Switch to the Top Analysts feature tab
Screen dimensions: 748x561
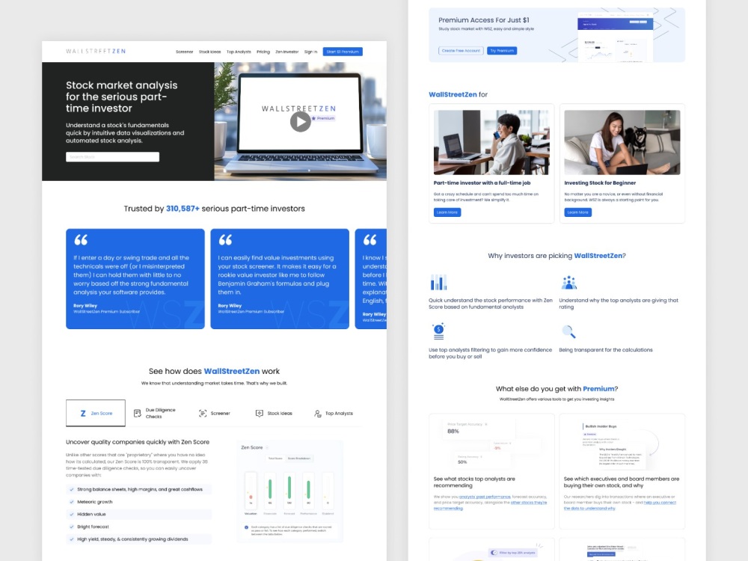[334, 413]
